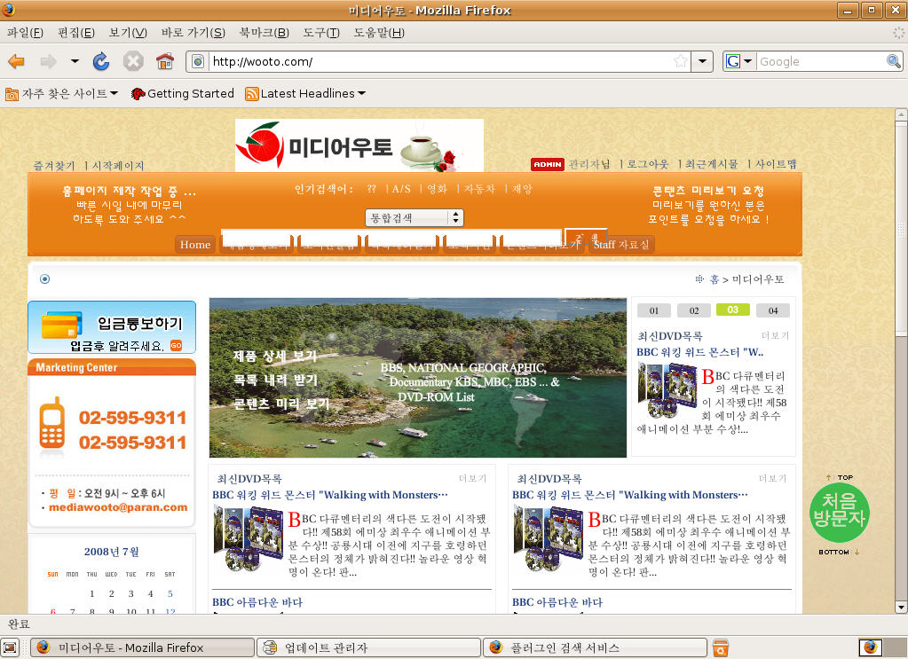Screen dimensions: 908x659
Task: Open the 도구(T) menu
Action: pyautogui.click(x=320, y=33)
